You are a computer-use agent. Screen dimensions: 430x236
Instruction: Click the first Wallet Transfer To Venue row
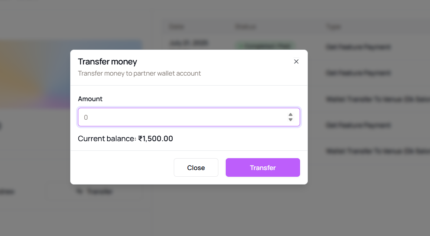pos(378,99)
